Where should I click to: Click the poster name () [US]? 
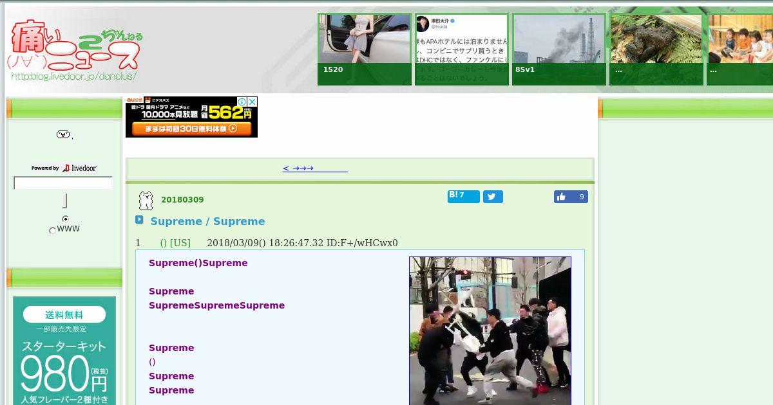[175, 243]
